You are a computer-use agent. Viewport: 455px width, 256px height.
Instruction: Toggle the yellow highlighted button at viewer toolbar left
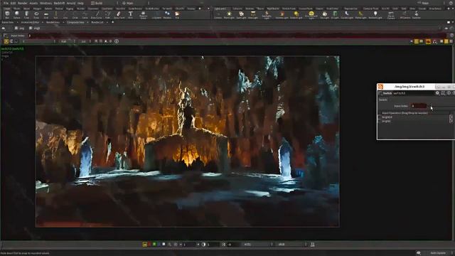[6, 41]
